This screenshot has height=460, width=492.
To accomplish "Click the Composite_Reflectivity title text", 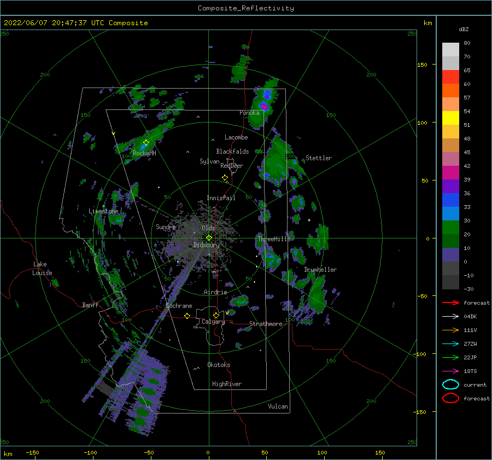I will click(245, 8).
